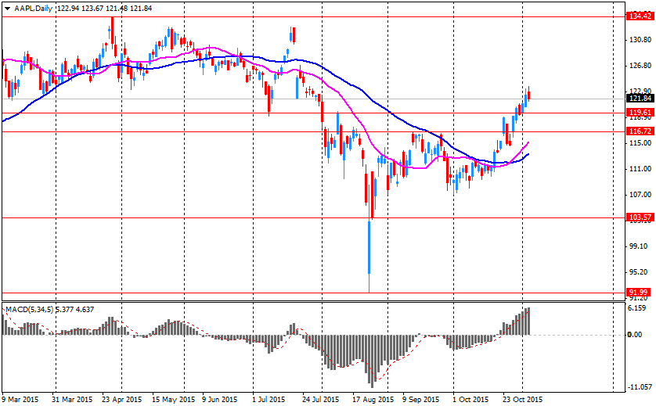Click the 24 Jul 2015 date label
This screenshot has height=406, width=656.
(x=321, y=399)
